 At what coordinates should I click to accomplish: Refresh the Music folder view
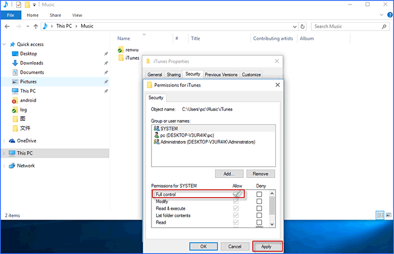(303, 26)
